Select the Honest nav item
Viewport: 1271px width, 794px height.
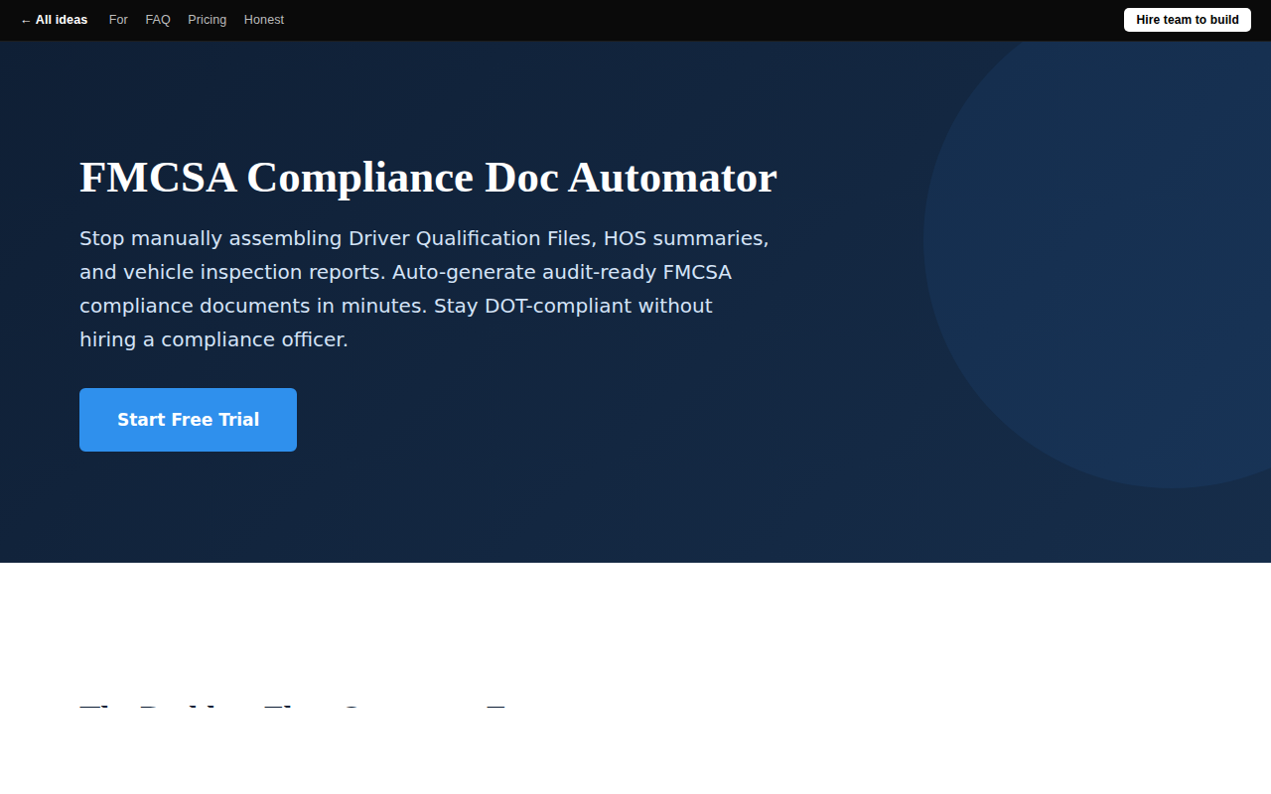click(x=264, y=20)
